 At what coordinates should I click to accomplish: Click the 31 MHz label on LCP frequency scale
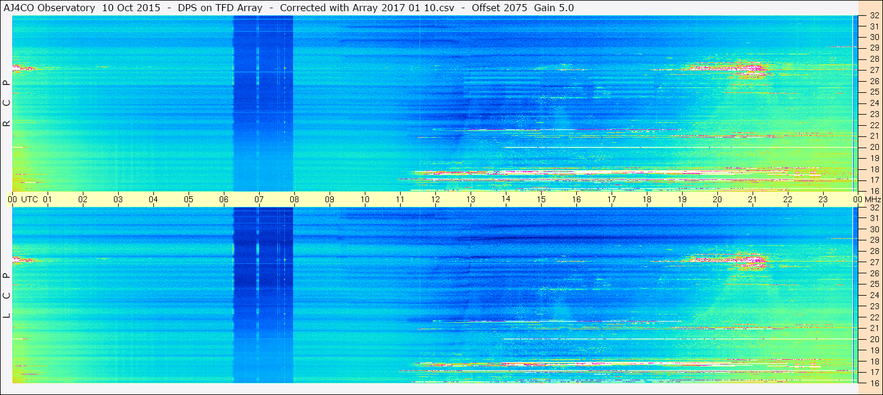click(x=874, y=218)
